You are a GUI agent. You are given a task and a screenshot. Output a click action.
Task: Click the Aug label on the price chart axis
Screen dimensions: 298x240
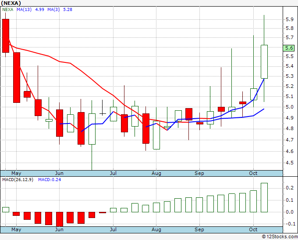pos(156,173)
